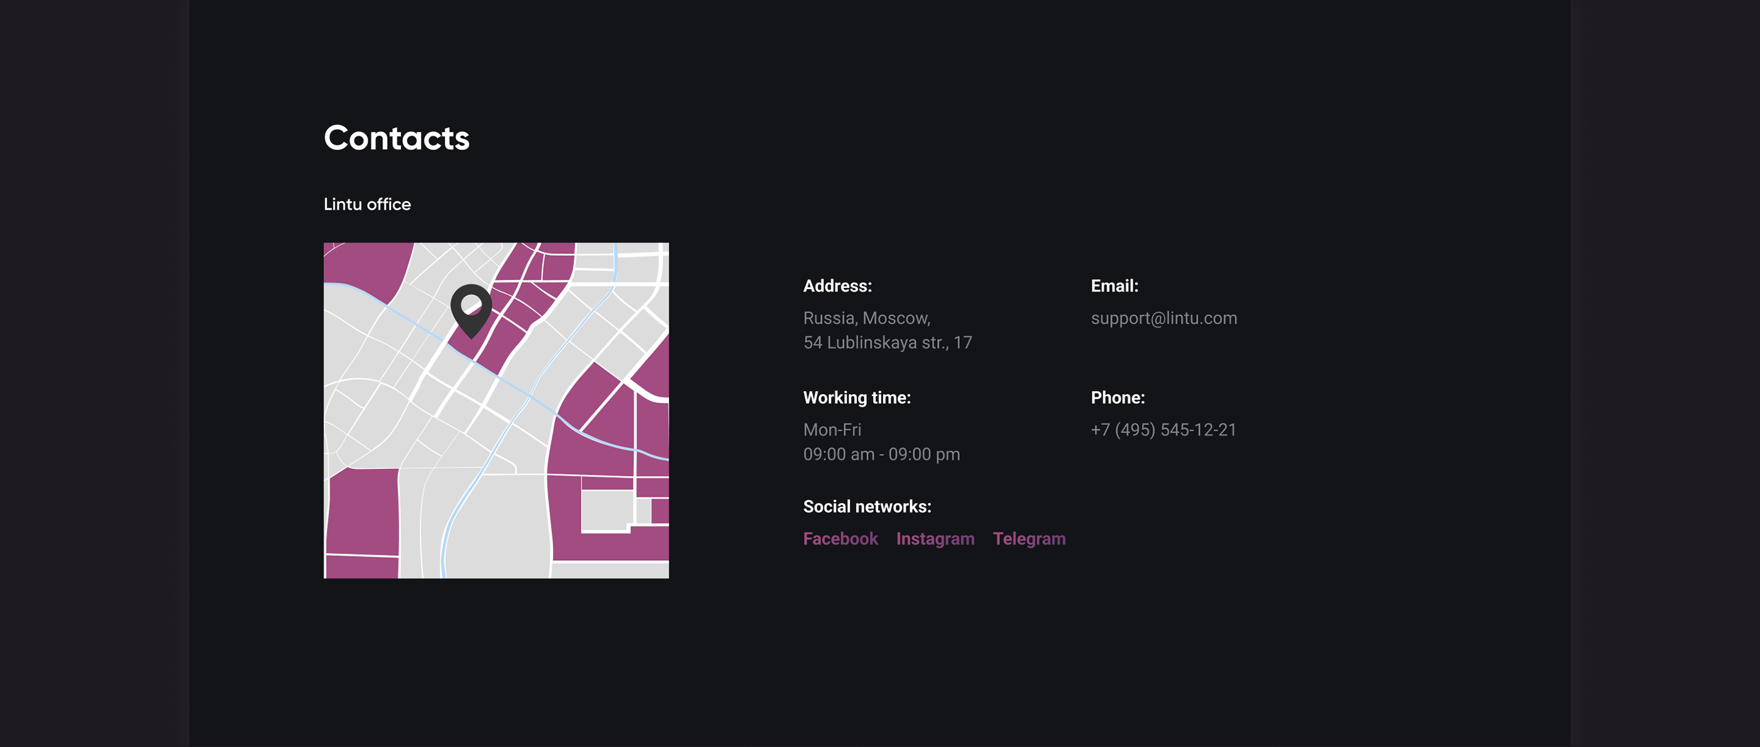Click the Social networks: label

point(866,506)
